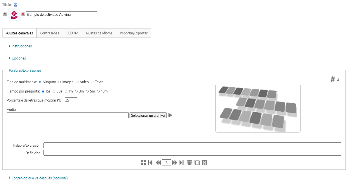Go to previous word with rewind arrows
The height and width of the screenshot is (185, 350).
coord(158,163)
